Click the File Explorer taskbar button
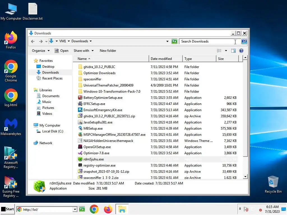 coord(122,209)
